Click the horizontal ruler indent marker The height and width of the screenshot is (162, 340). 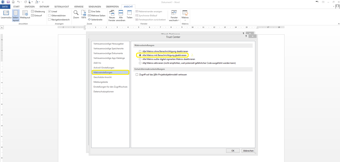[85, 28]
